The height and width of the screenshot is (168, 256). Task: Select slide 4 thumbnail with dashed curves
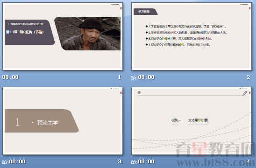pos(192,121)
